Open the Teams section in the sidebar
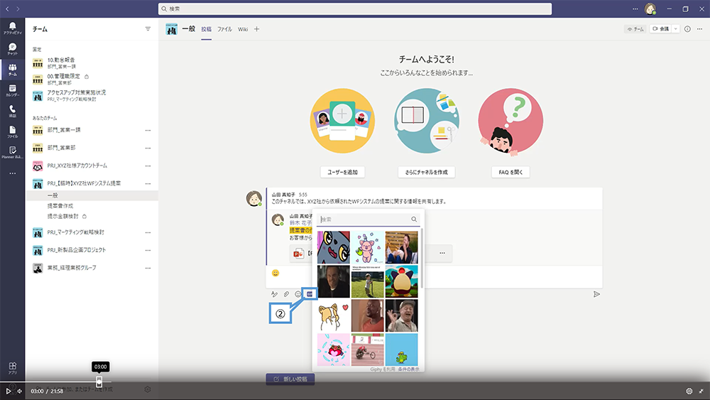This screenshot has width=710, height=400. point(12,70)
